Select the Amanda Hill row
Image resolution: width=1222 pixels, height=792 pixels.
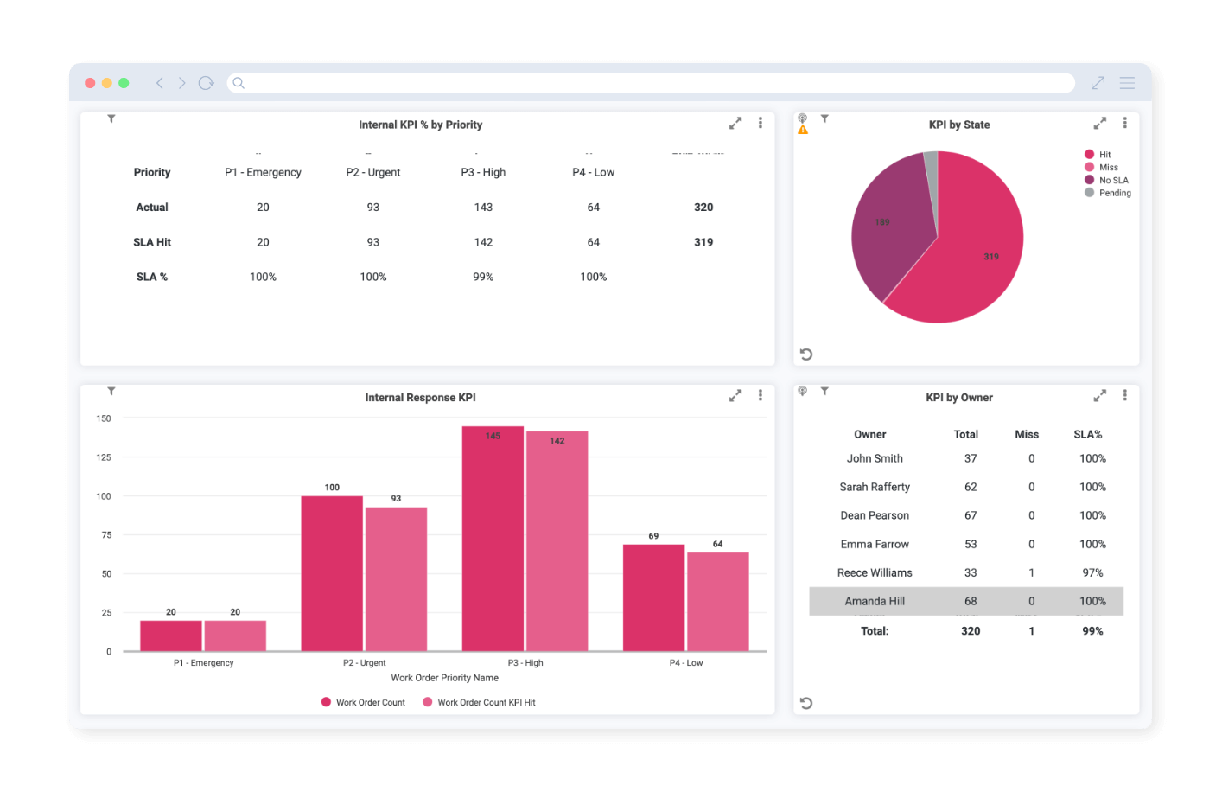pos(966,601)
